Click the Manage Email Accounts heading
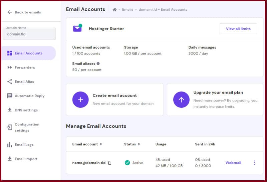Viewport: 267px width, 182px height. click(x=96, y=126)
